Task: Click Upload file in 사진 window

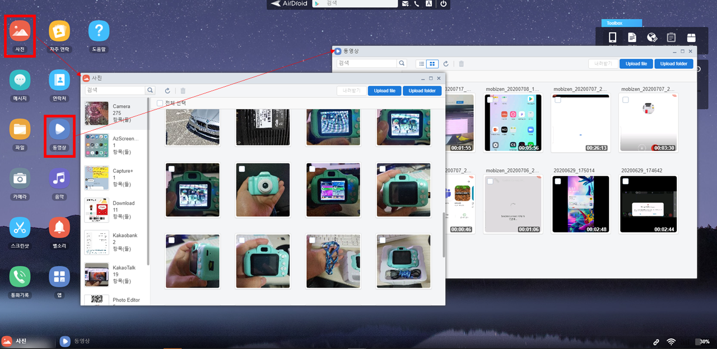Action: (384, 91)
